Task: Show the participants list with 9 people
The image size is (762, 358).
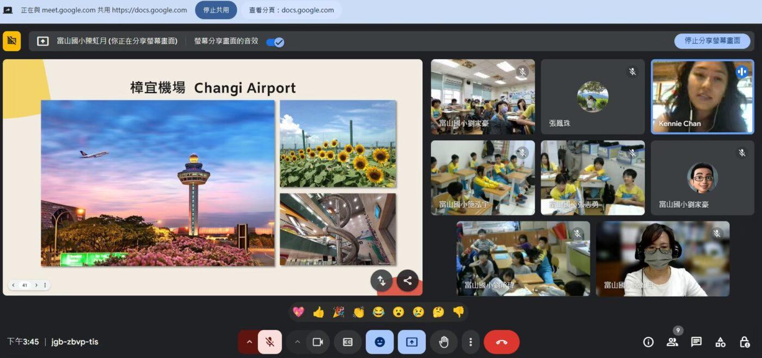Action: [672, 342]
